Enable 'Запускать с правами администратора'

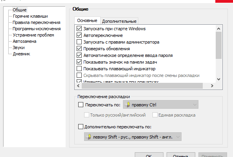[79, 42]
